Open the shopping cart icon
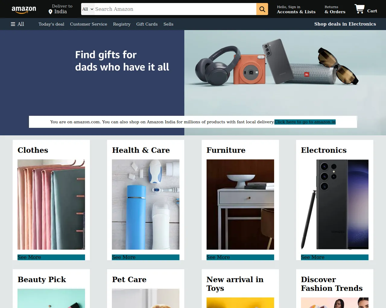Image resolution: width=386 pixels, height=308 pixels. (x=359, y=9)
